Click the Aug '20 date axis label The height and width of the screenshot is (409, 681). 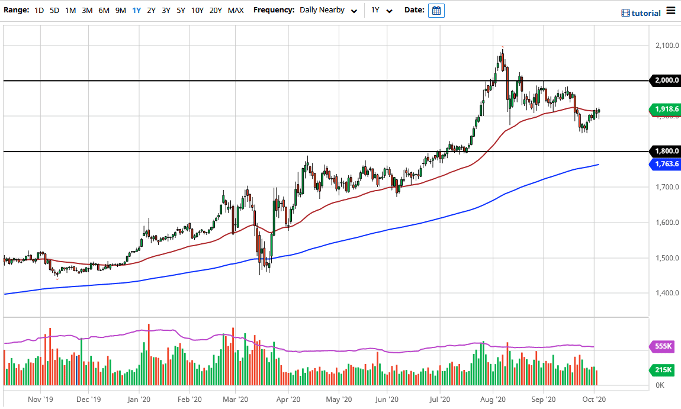[x=493, y=400]
